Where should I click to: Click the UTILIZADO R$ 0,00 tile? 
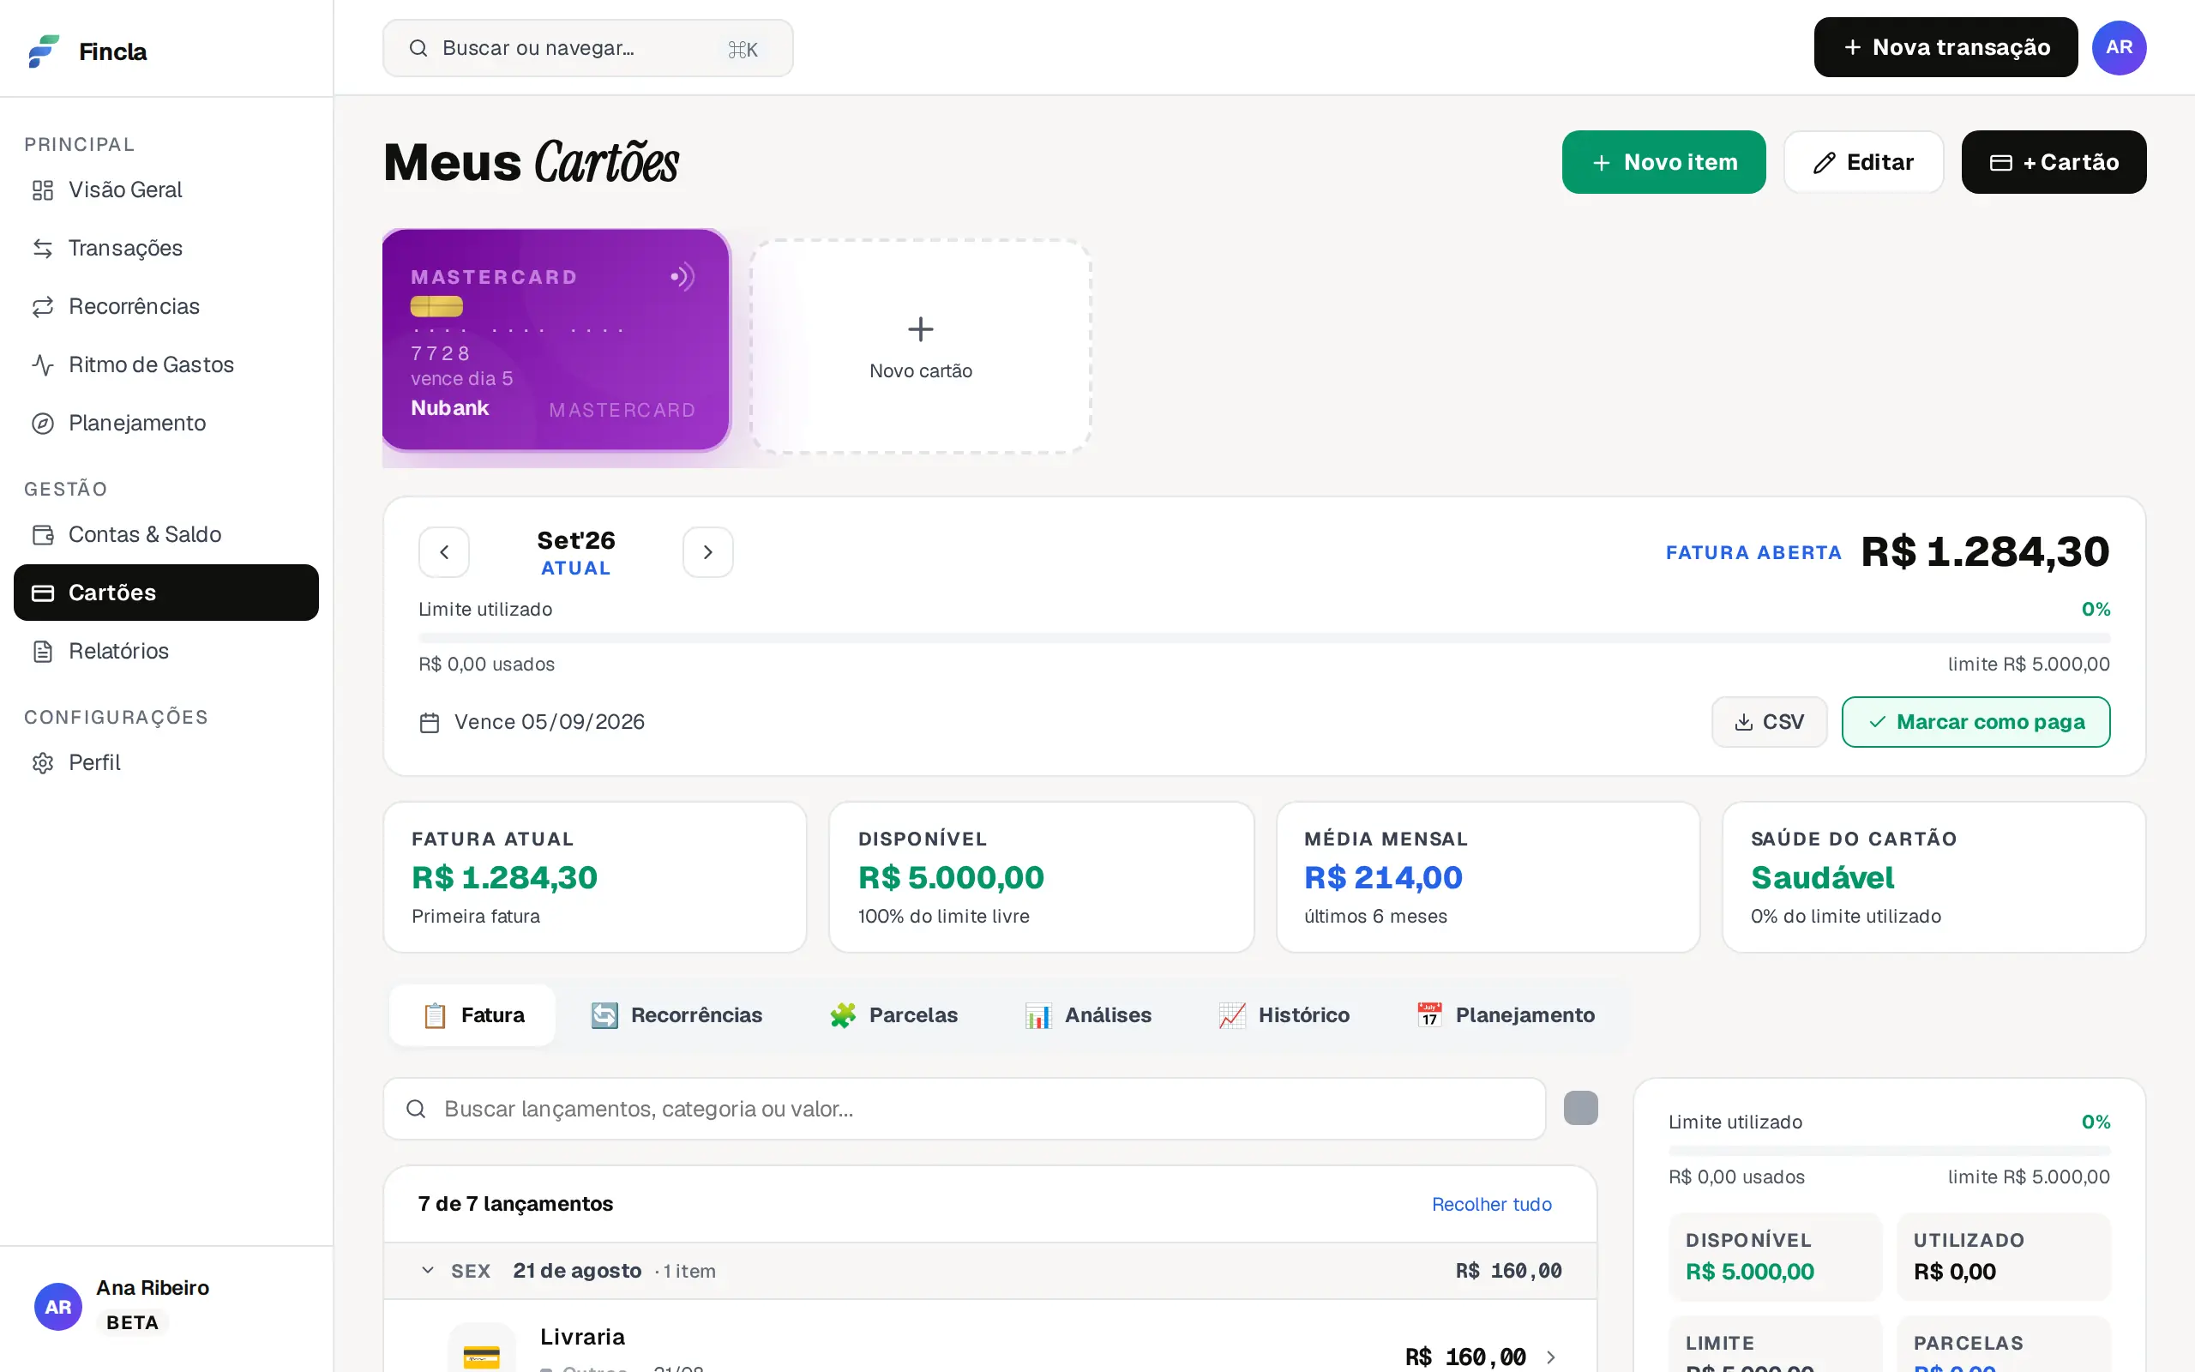tap(2004, 1257)
